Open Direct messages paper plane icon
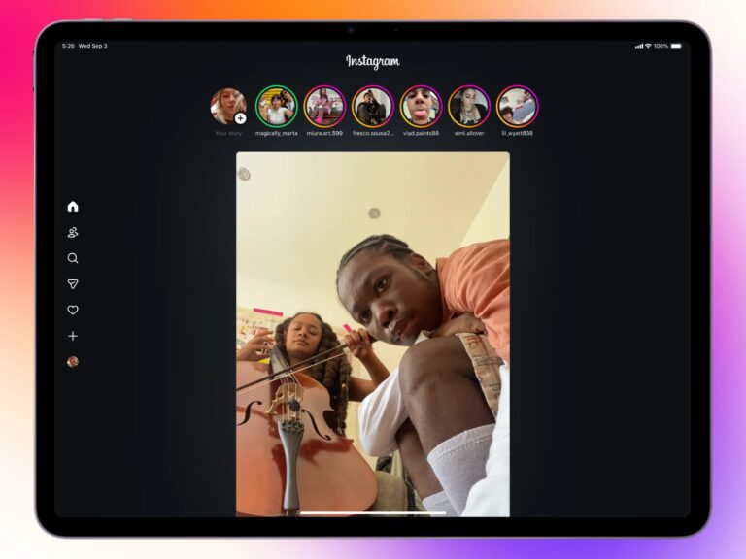This screenshot has width=746, height=559. [73, 284]
